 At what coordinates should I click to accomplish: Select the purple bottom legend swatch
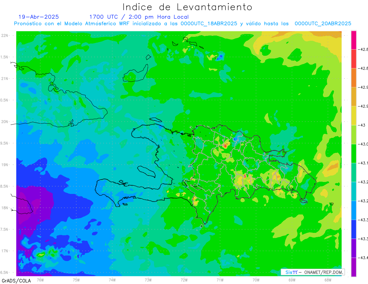click(354, 267)
